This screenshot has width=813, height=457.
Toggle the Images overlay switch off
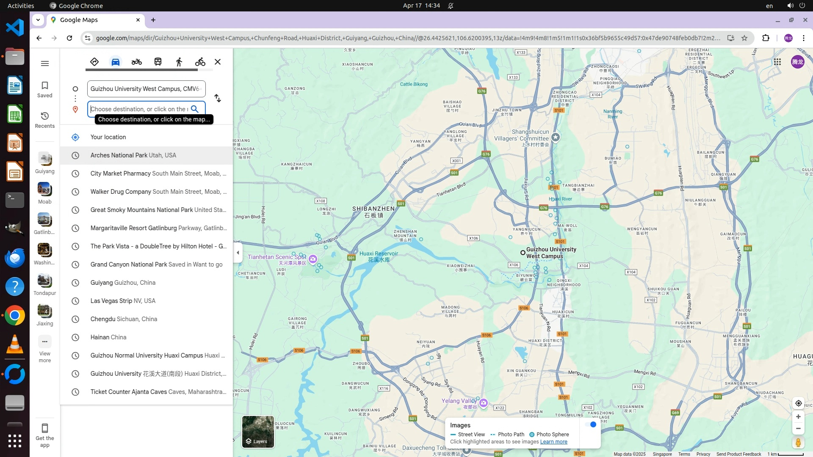(x=591, y=424)
